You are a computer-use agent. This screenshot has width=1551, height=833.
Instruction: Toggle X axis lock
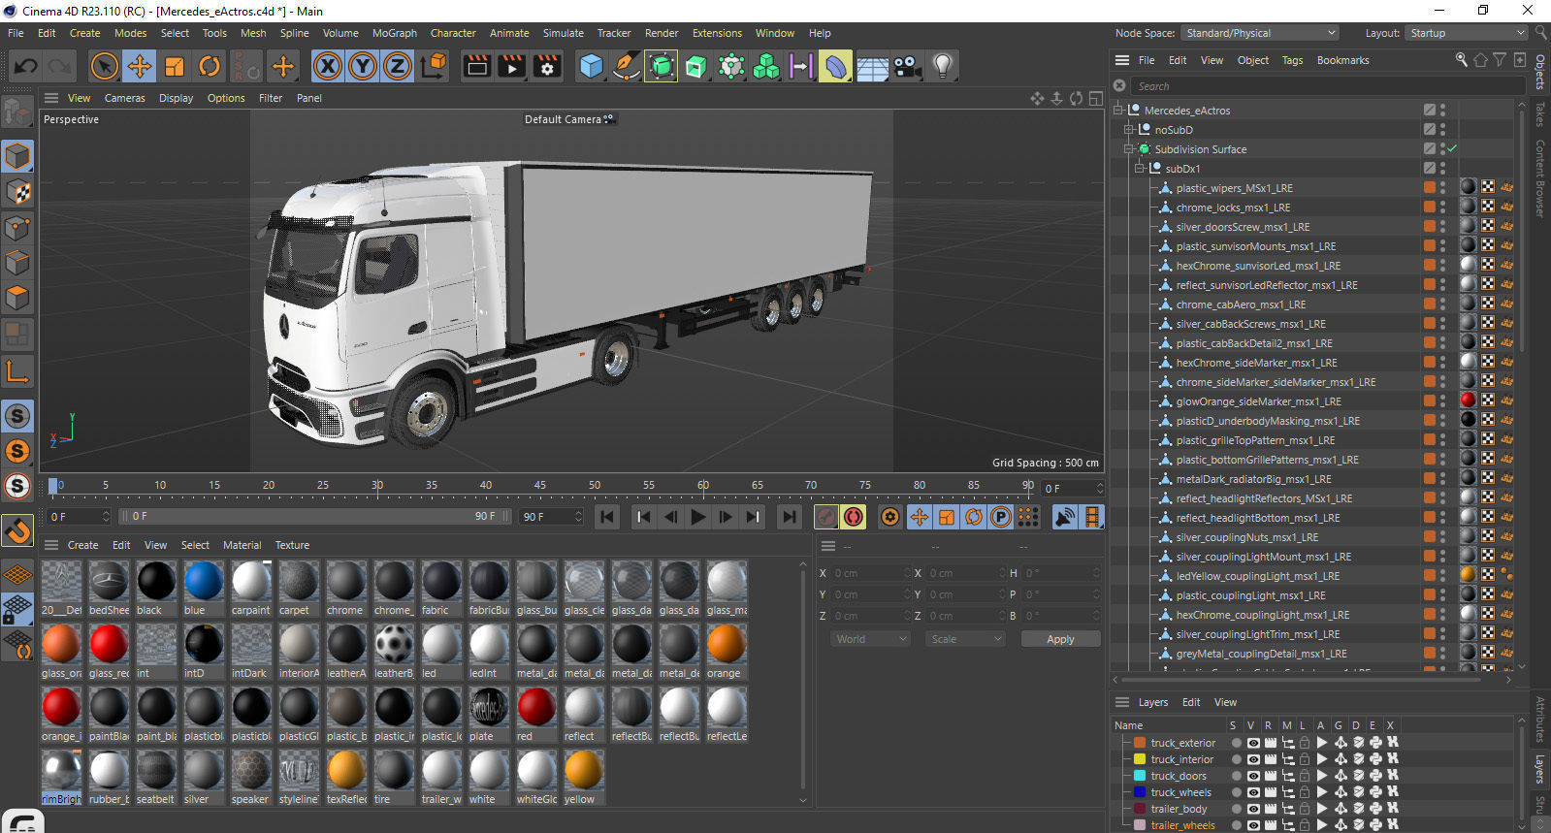(328, 66)
